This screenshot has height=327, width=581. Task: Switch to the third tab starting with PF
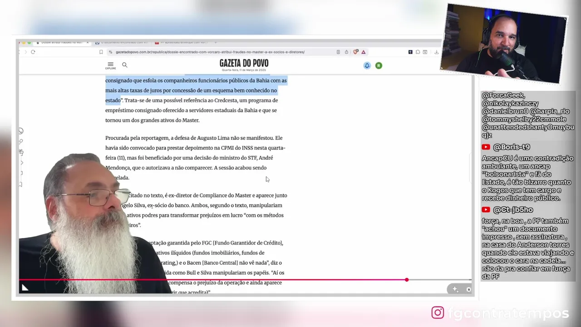[x=182, y=43]
